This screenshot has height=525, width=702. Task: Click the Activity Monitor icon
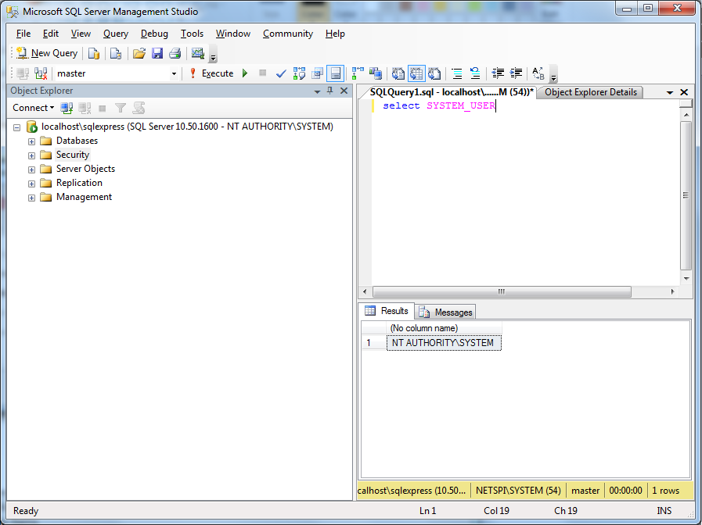pyautogui.click(x=198, y=53)
